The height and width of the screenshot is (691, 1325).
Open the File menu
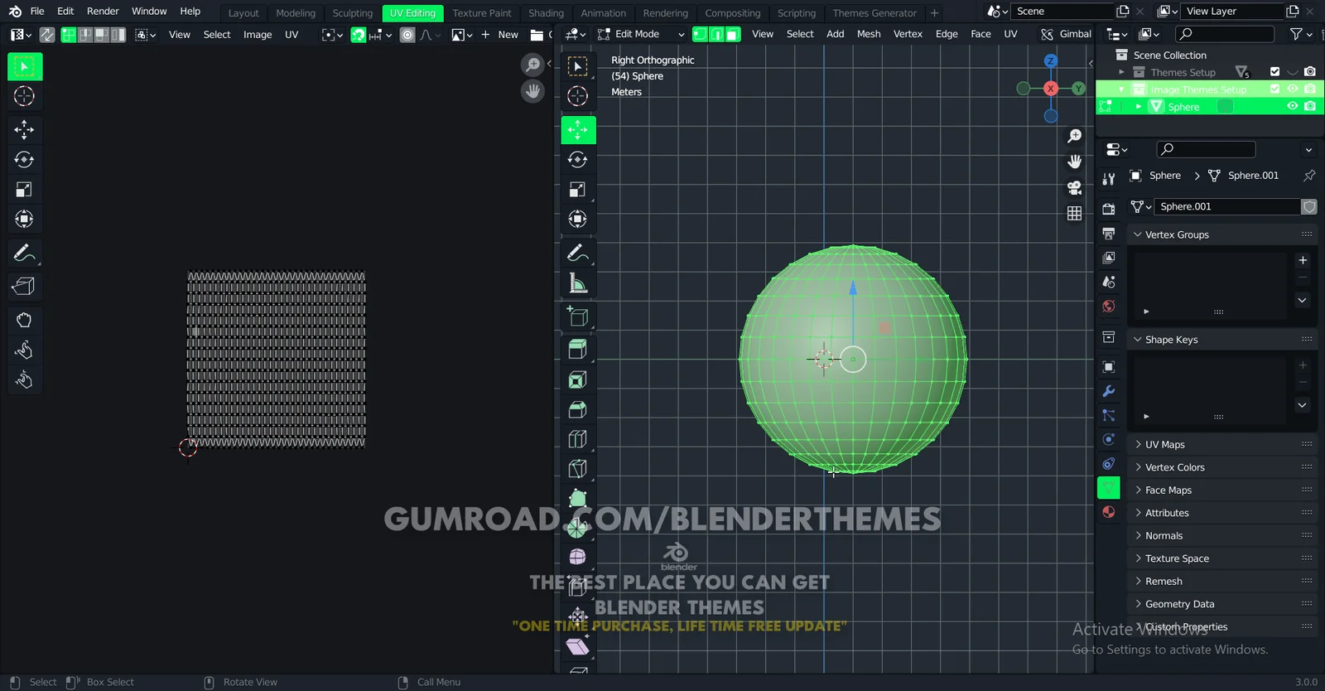click(x=37, y=12)
